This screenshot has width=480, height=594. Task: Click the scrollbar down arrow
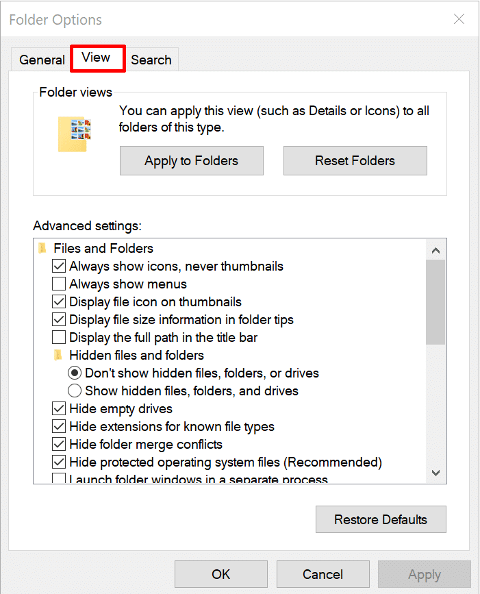[435, 473]
